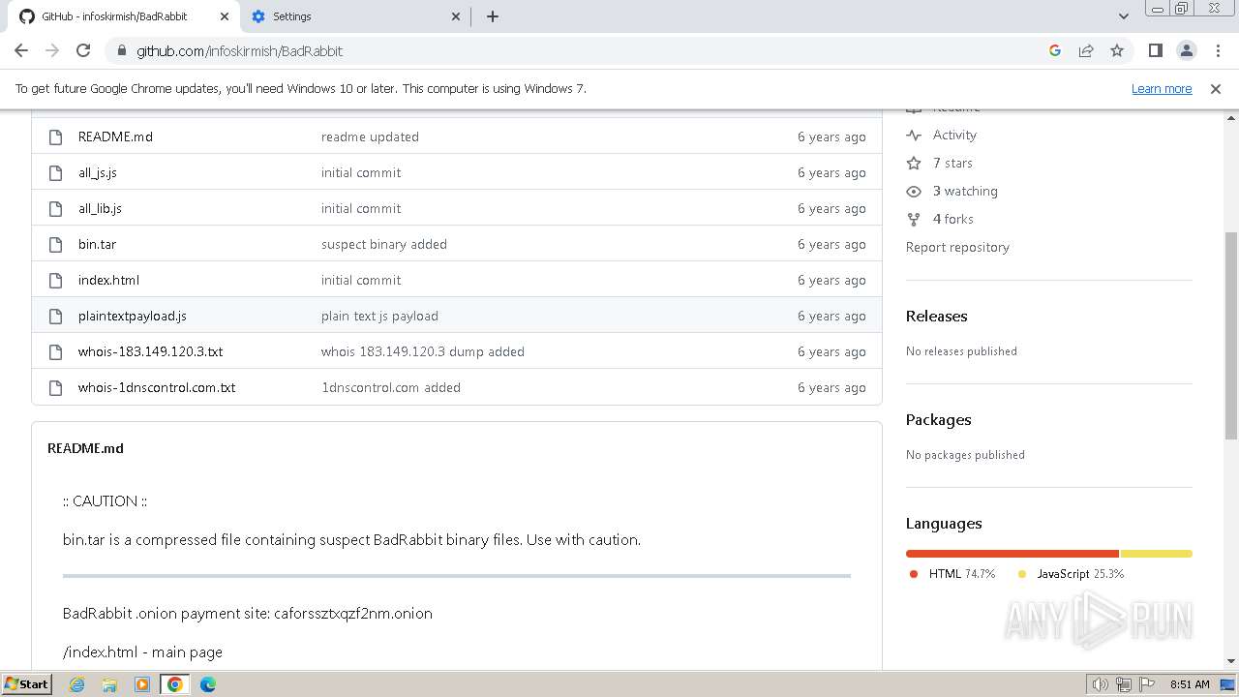Open the Windows Start menu
The width and height of the screenshot is (1239, 697).
(27, 683)
